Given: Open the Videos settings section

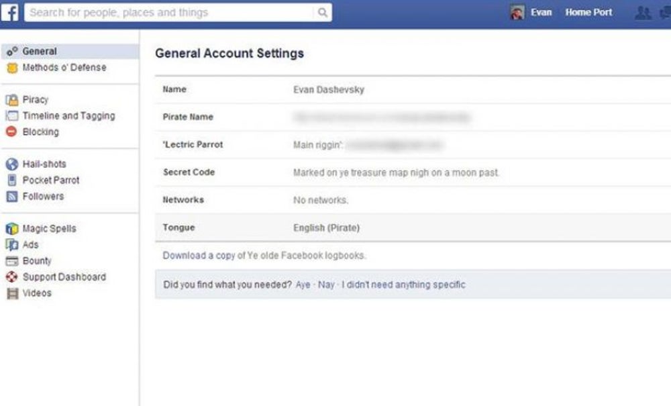Looking at the screenshot, I should pos(37,293).
